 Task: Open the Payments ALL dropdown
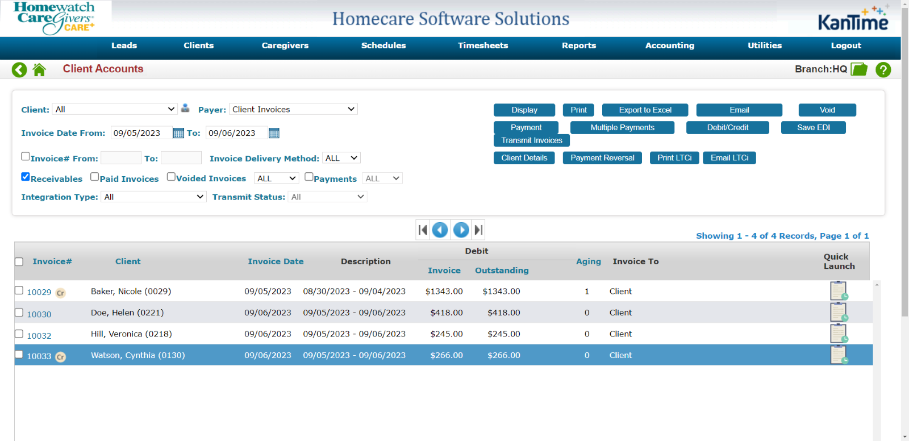pyautogui.click(x=382, y=178)
